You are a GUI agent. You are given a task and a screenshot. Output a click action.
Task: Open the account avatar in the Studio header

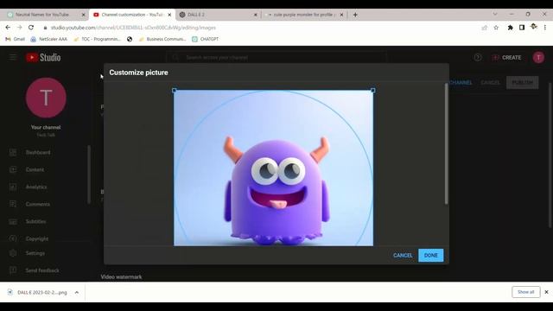[538, 58]
